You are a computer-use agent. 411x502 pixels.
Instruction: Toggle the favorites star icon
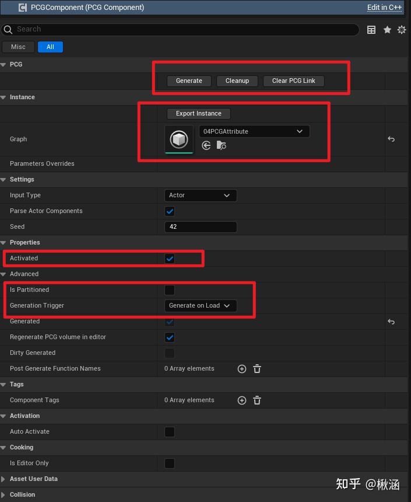click(x=387, y=30)
